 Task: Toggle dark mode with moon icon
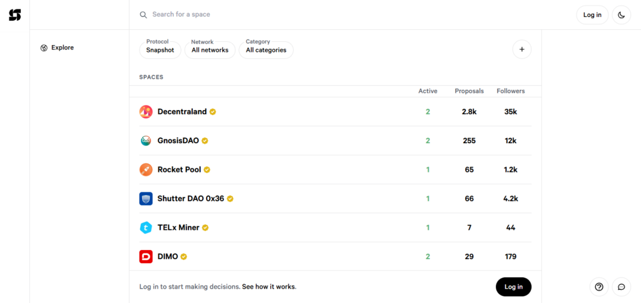[x=622, y=15]
